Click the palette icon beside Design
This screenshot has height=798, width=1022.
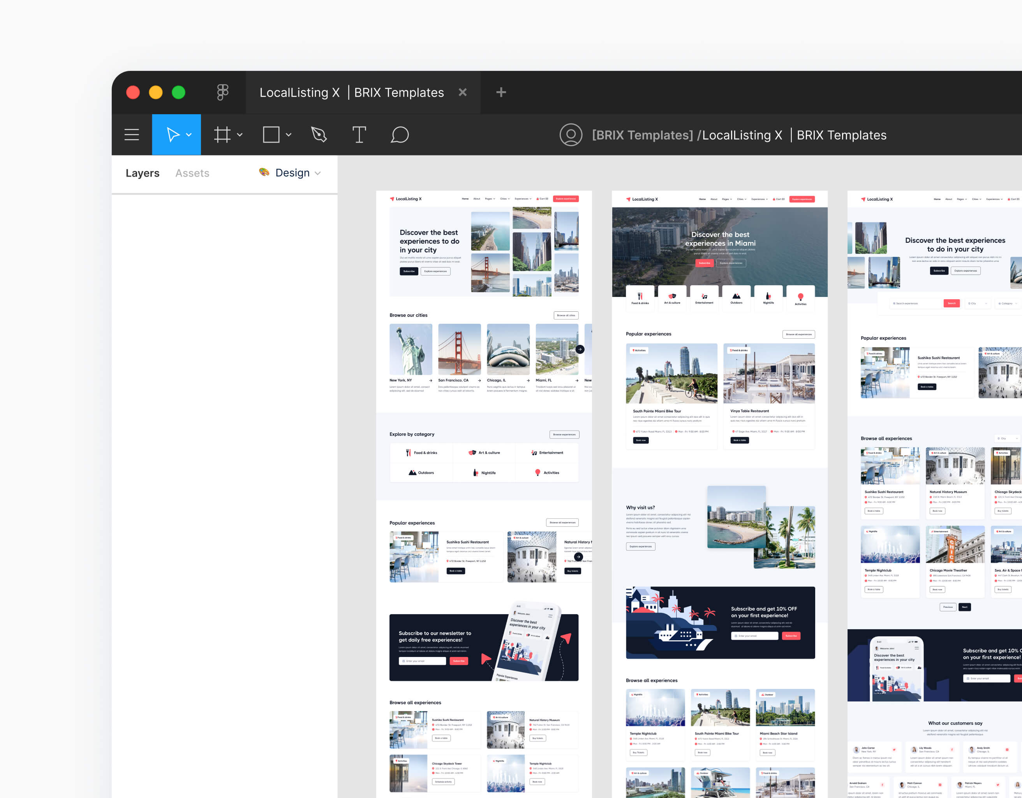(264, 173)
